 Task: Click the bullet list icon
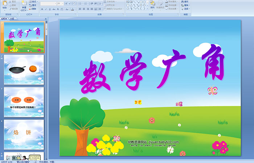coord(81,4)
